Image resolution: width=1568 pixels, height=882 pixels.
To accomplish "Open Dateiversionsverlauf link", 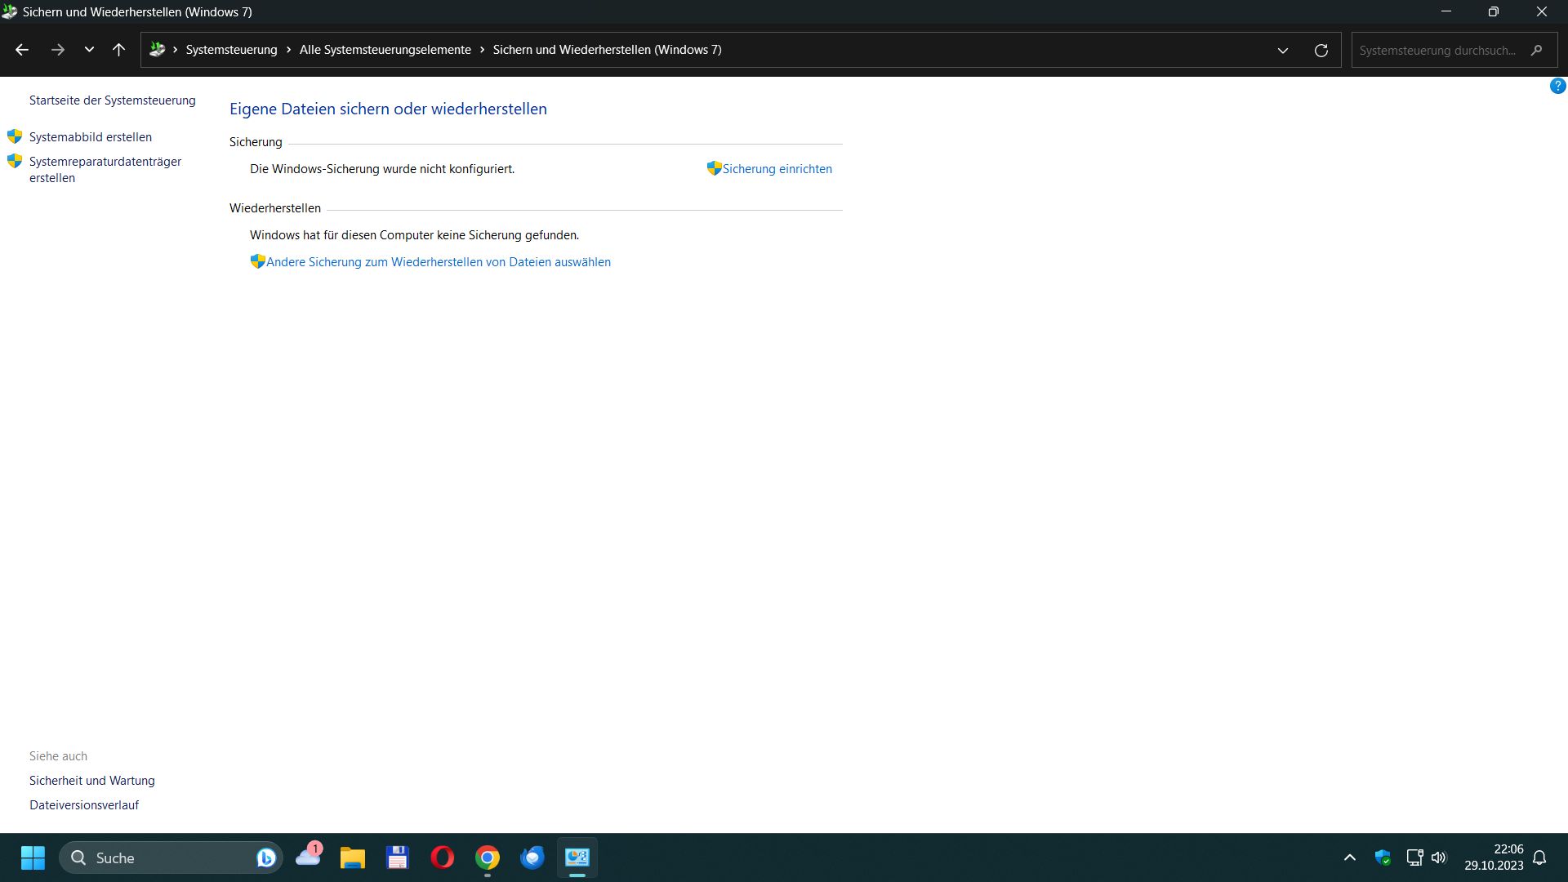I will (x=84, y=805).
